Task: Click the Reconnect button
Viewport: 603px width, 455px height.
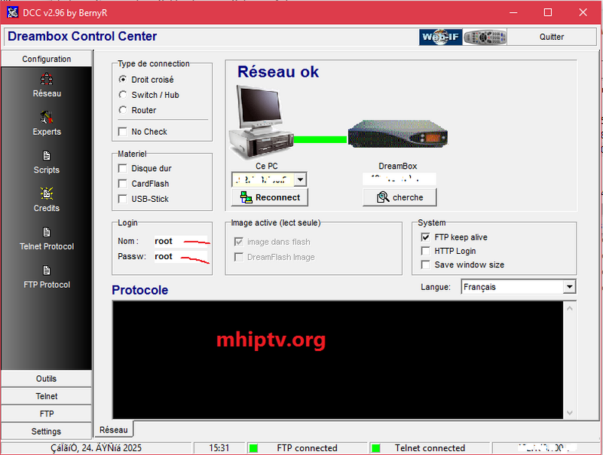Action: point(270,197)
